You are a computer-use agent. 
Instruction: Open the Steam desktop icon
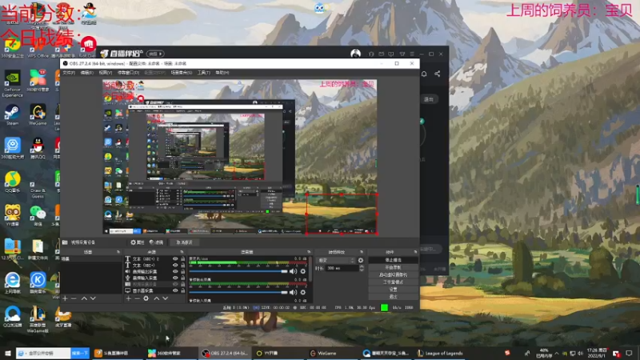(x=12, y=114)
